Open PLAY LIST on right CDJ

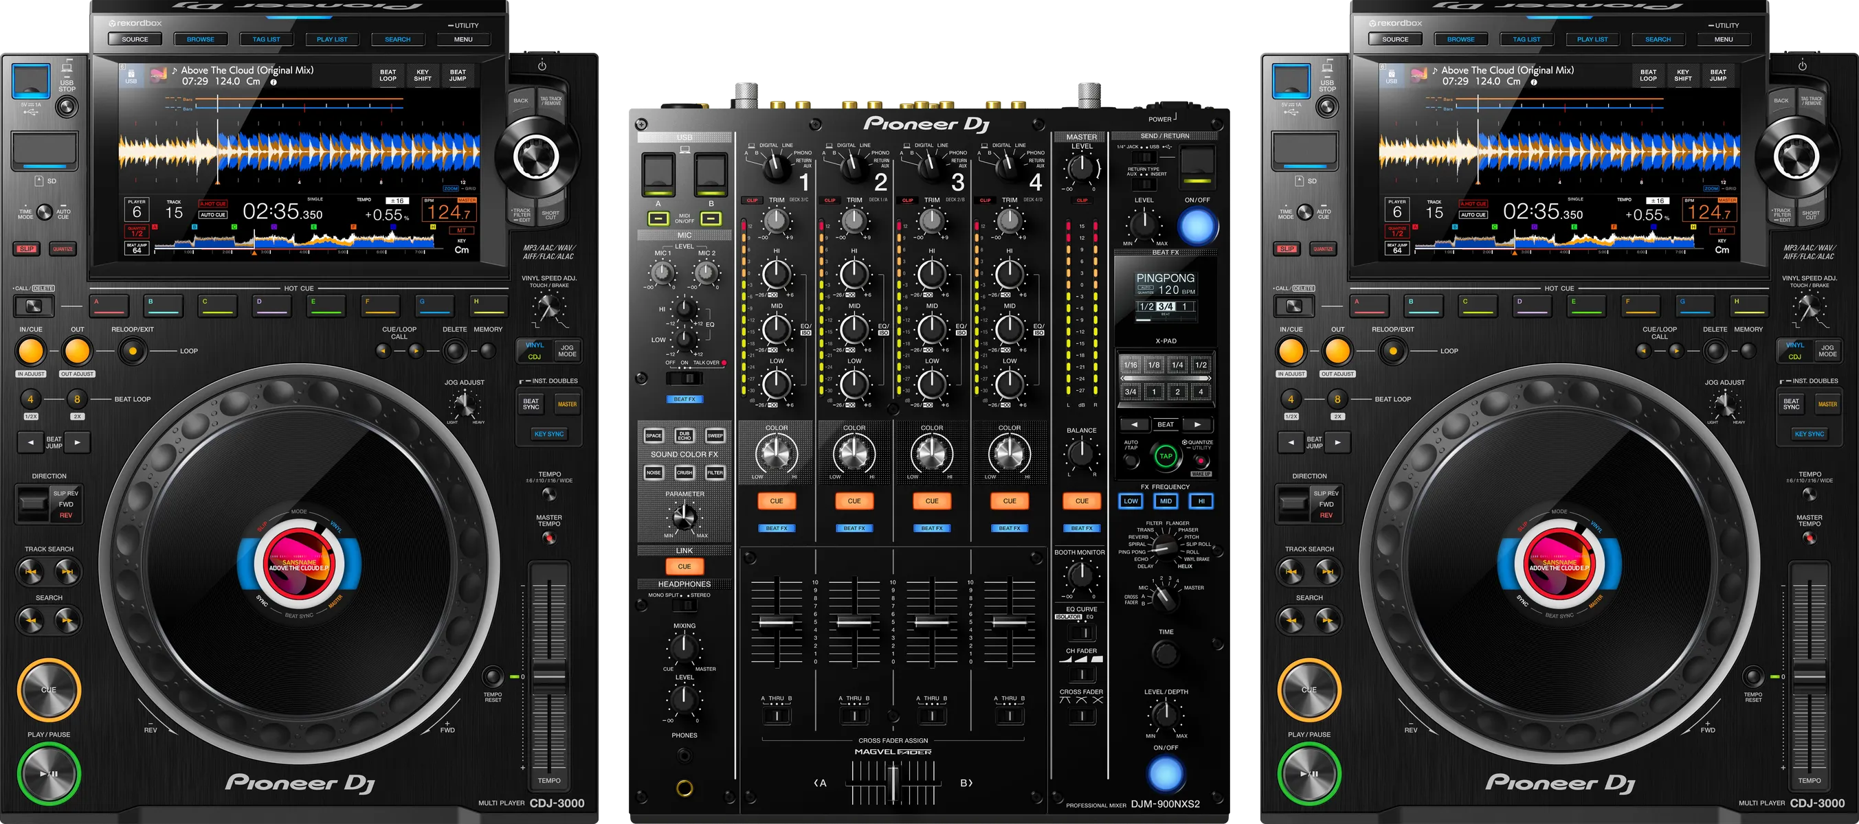tap(1592, 40)
